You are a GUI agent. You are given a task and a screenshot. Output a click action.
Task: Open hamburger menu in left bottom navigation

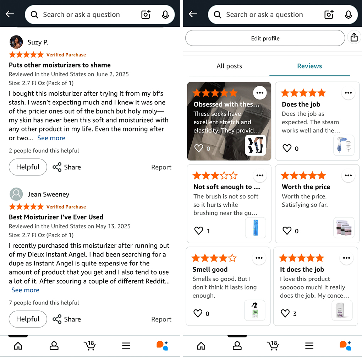(x=126, y=346)
